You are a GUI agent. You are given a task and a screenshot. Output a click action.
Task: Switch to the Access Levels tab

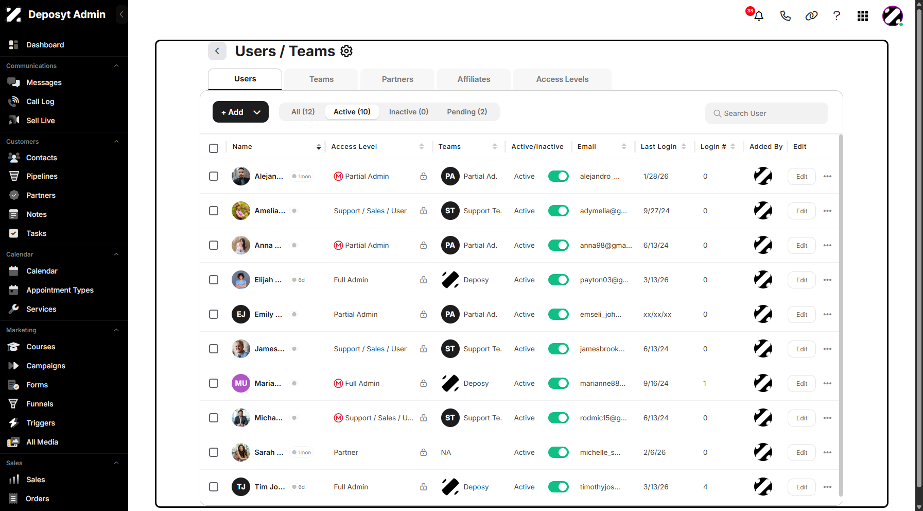(562, 79)
